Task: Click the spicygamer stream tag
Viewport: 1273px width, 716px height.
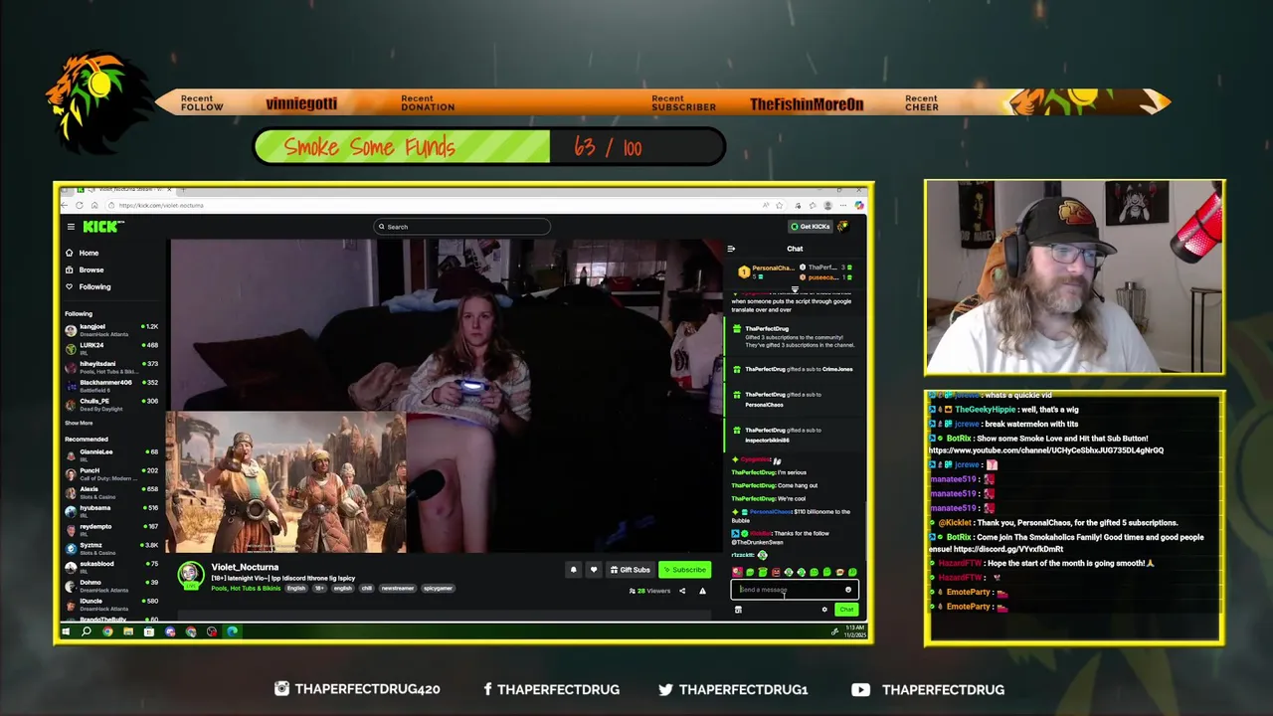Action: point(438,588)
